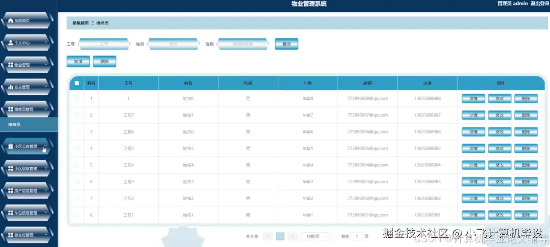Viewport: 550px width, 247px height.
Task: Click 删除 for the 姓名1 row
Action: 526,215
